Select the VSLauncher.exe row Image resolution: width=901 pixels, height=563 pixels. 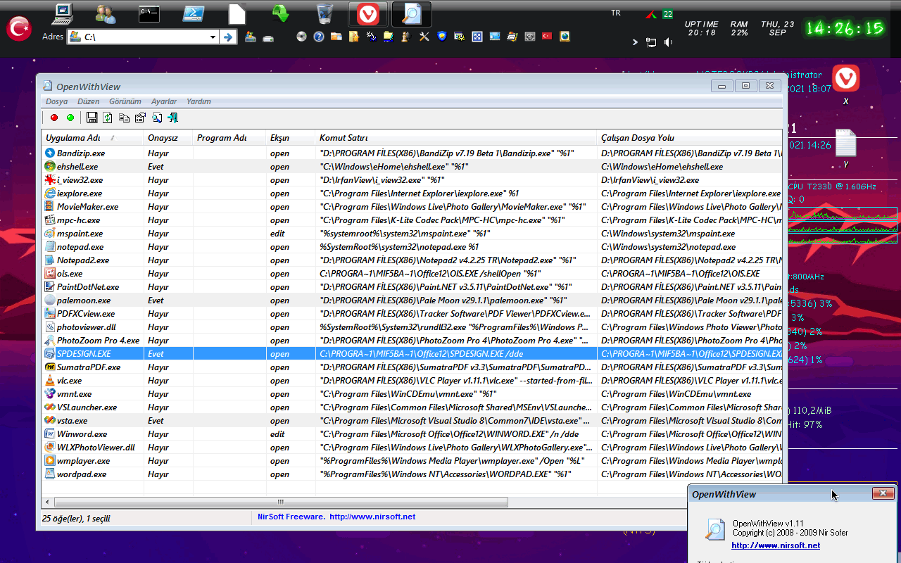(x=412, y=407)
